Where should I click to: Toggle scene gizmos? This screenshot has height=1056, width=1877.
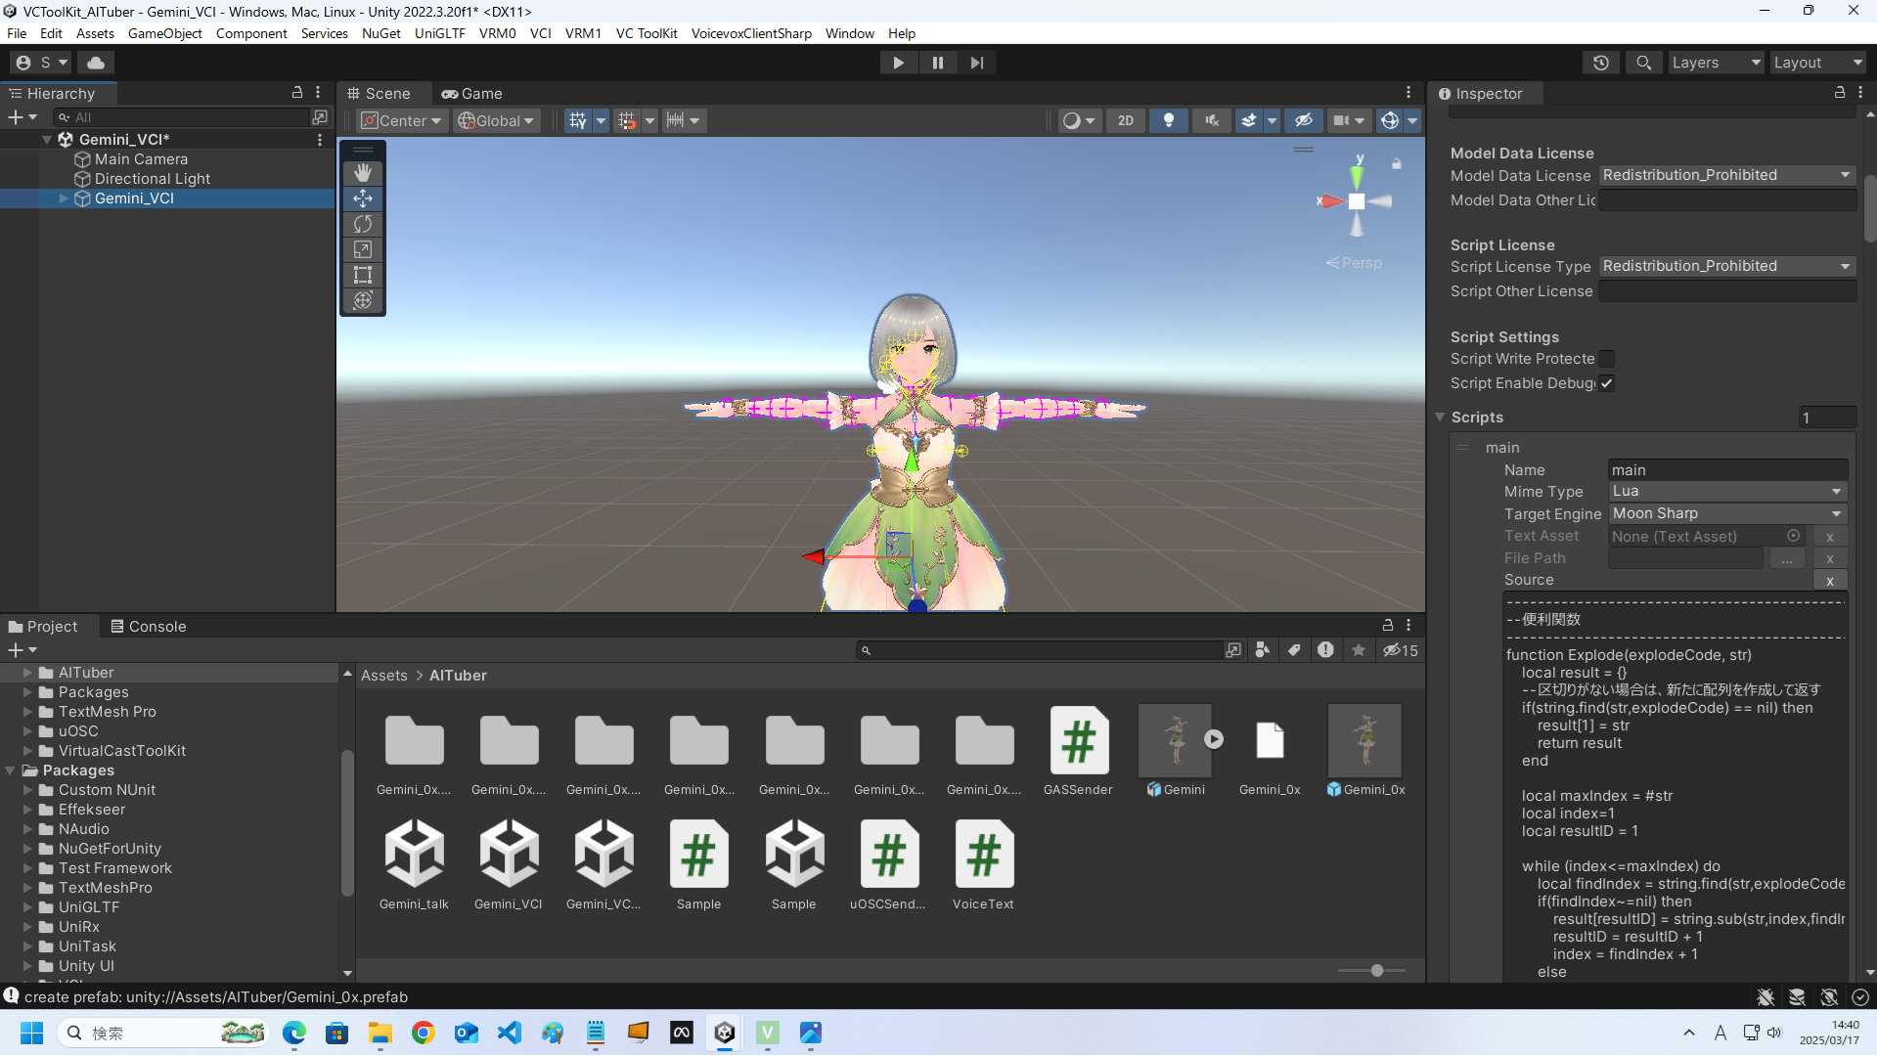(x=1389, y=120)
